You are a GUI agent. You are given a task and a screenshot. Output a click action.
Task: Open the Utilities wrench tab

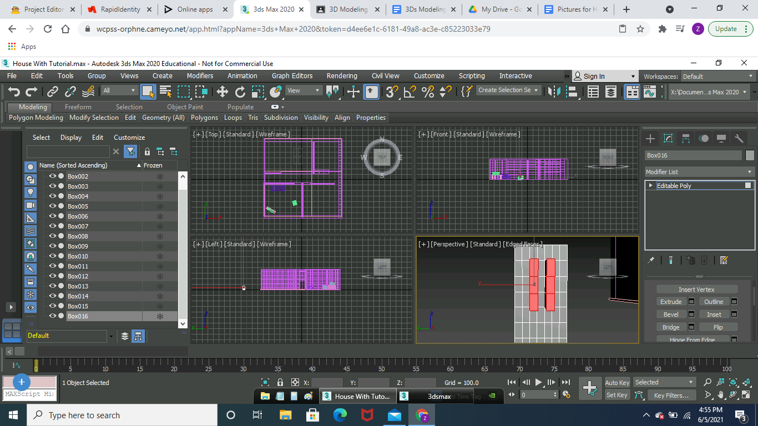[739, 139]
